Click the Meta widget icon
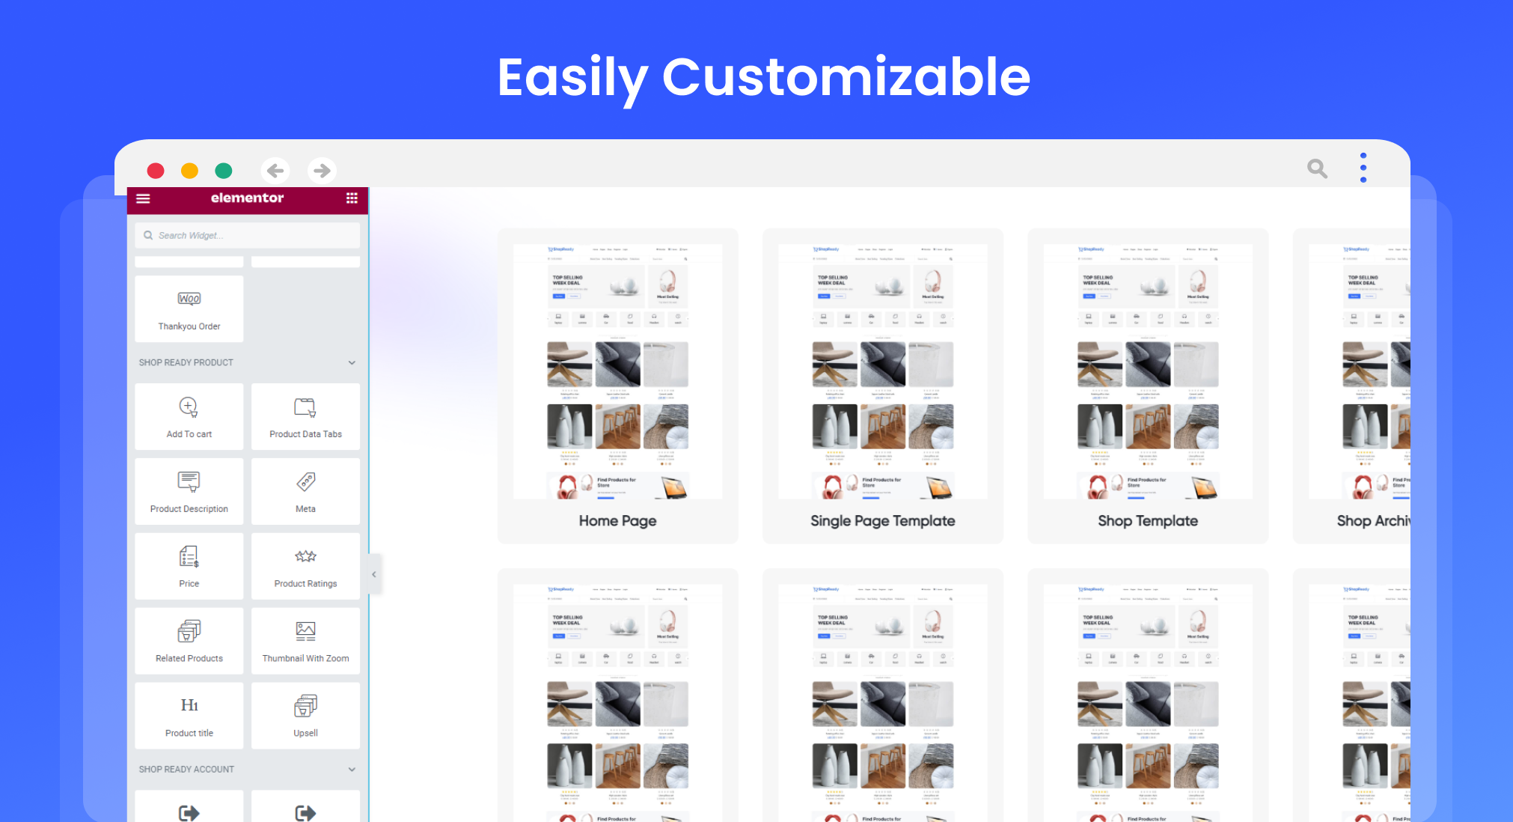 tap(305, 482)
